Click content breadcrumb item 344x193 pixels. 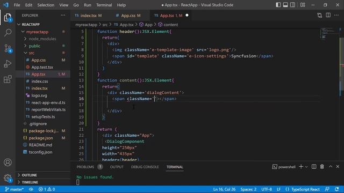click(x=171, y=25)
